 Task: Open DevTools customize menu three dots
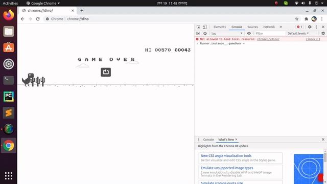tap(317, 27)
